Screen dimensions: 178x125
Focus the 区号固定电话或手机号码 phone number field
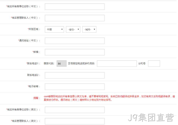tap(117, 64)
